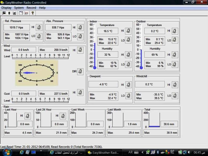Click the Gust Max 227.5 km/h value
The image size is (208, 156).
pyautogui.click(x=54, y=94)
